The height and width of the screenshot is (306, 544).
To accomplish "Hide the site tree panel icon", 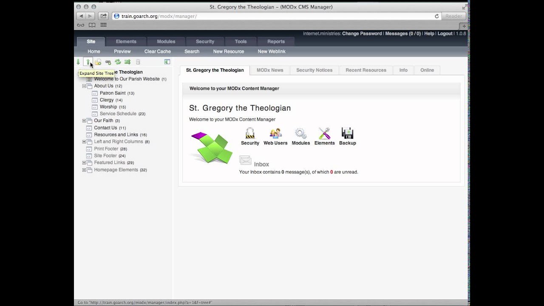I will (167, 62).
